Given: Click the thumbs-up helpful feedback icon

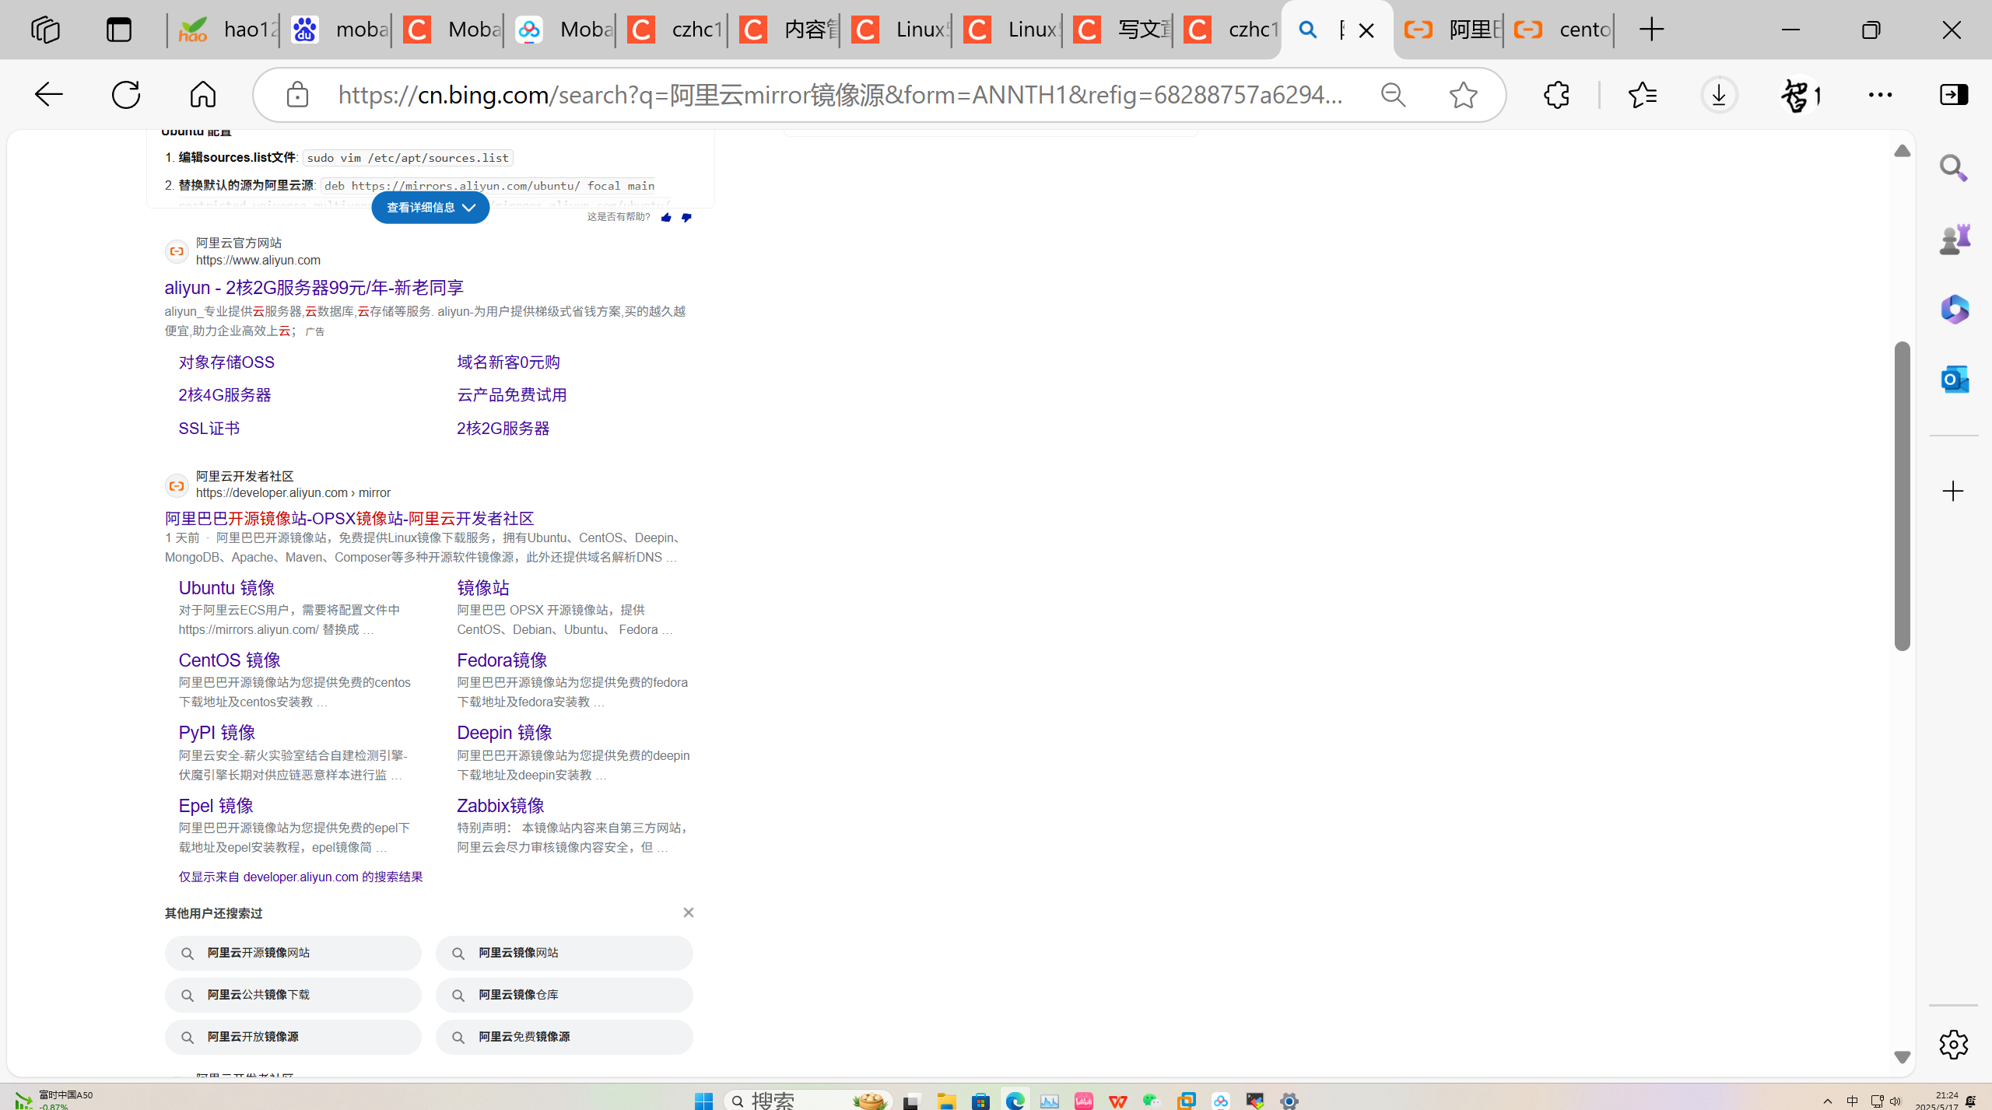Looking at the screenshot, I should [666, 217].
